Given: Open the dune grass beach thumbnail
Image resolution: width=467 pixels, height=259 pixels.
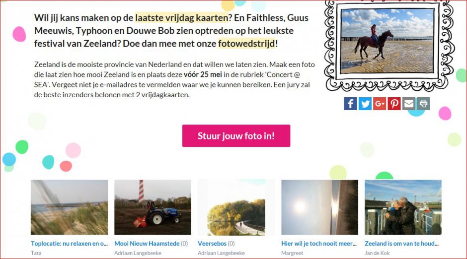Looking at the screenshot, I should (x=70, y=207).
